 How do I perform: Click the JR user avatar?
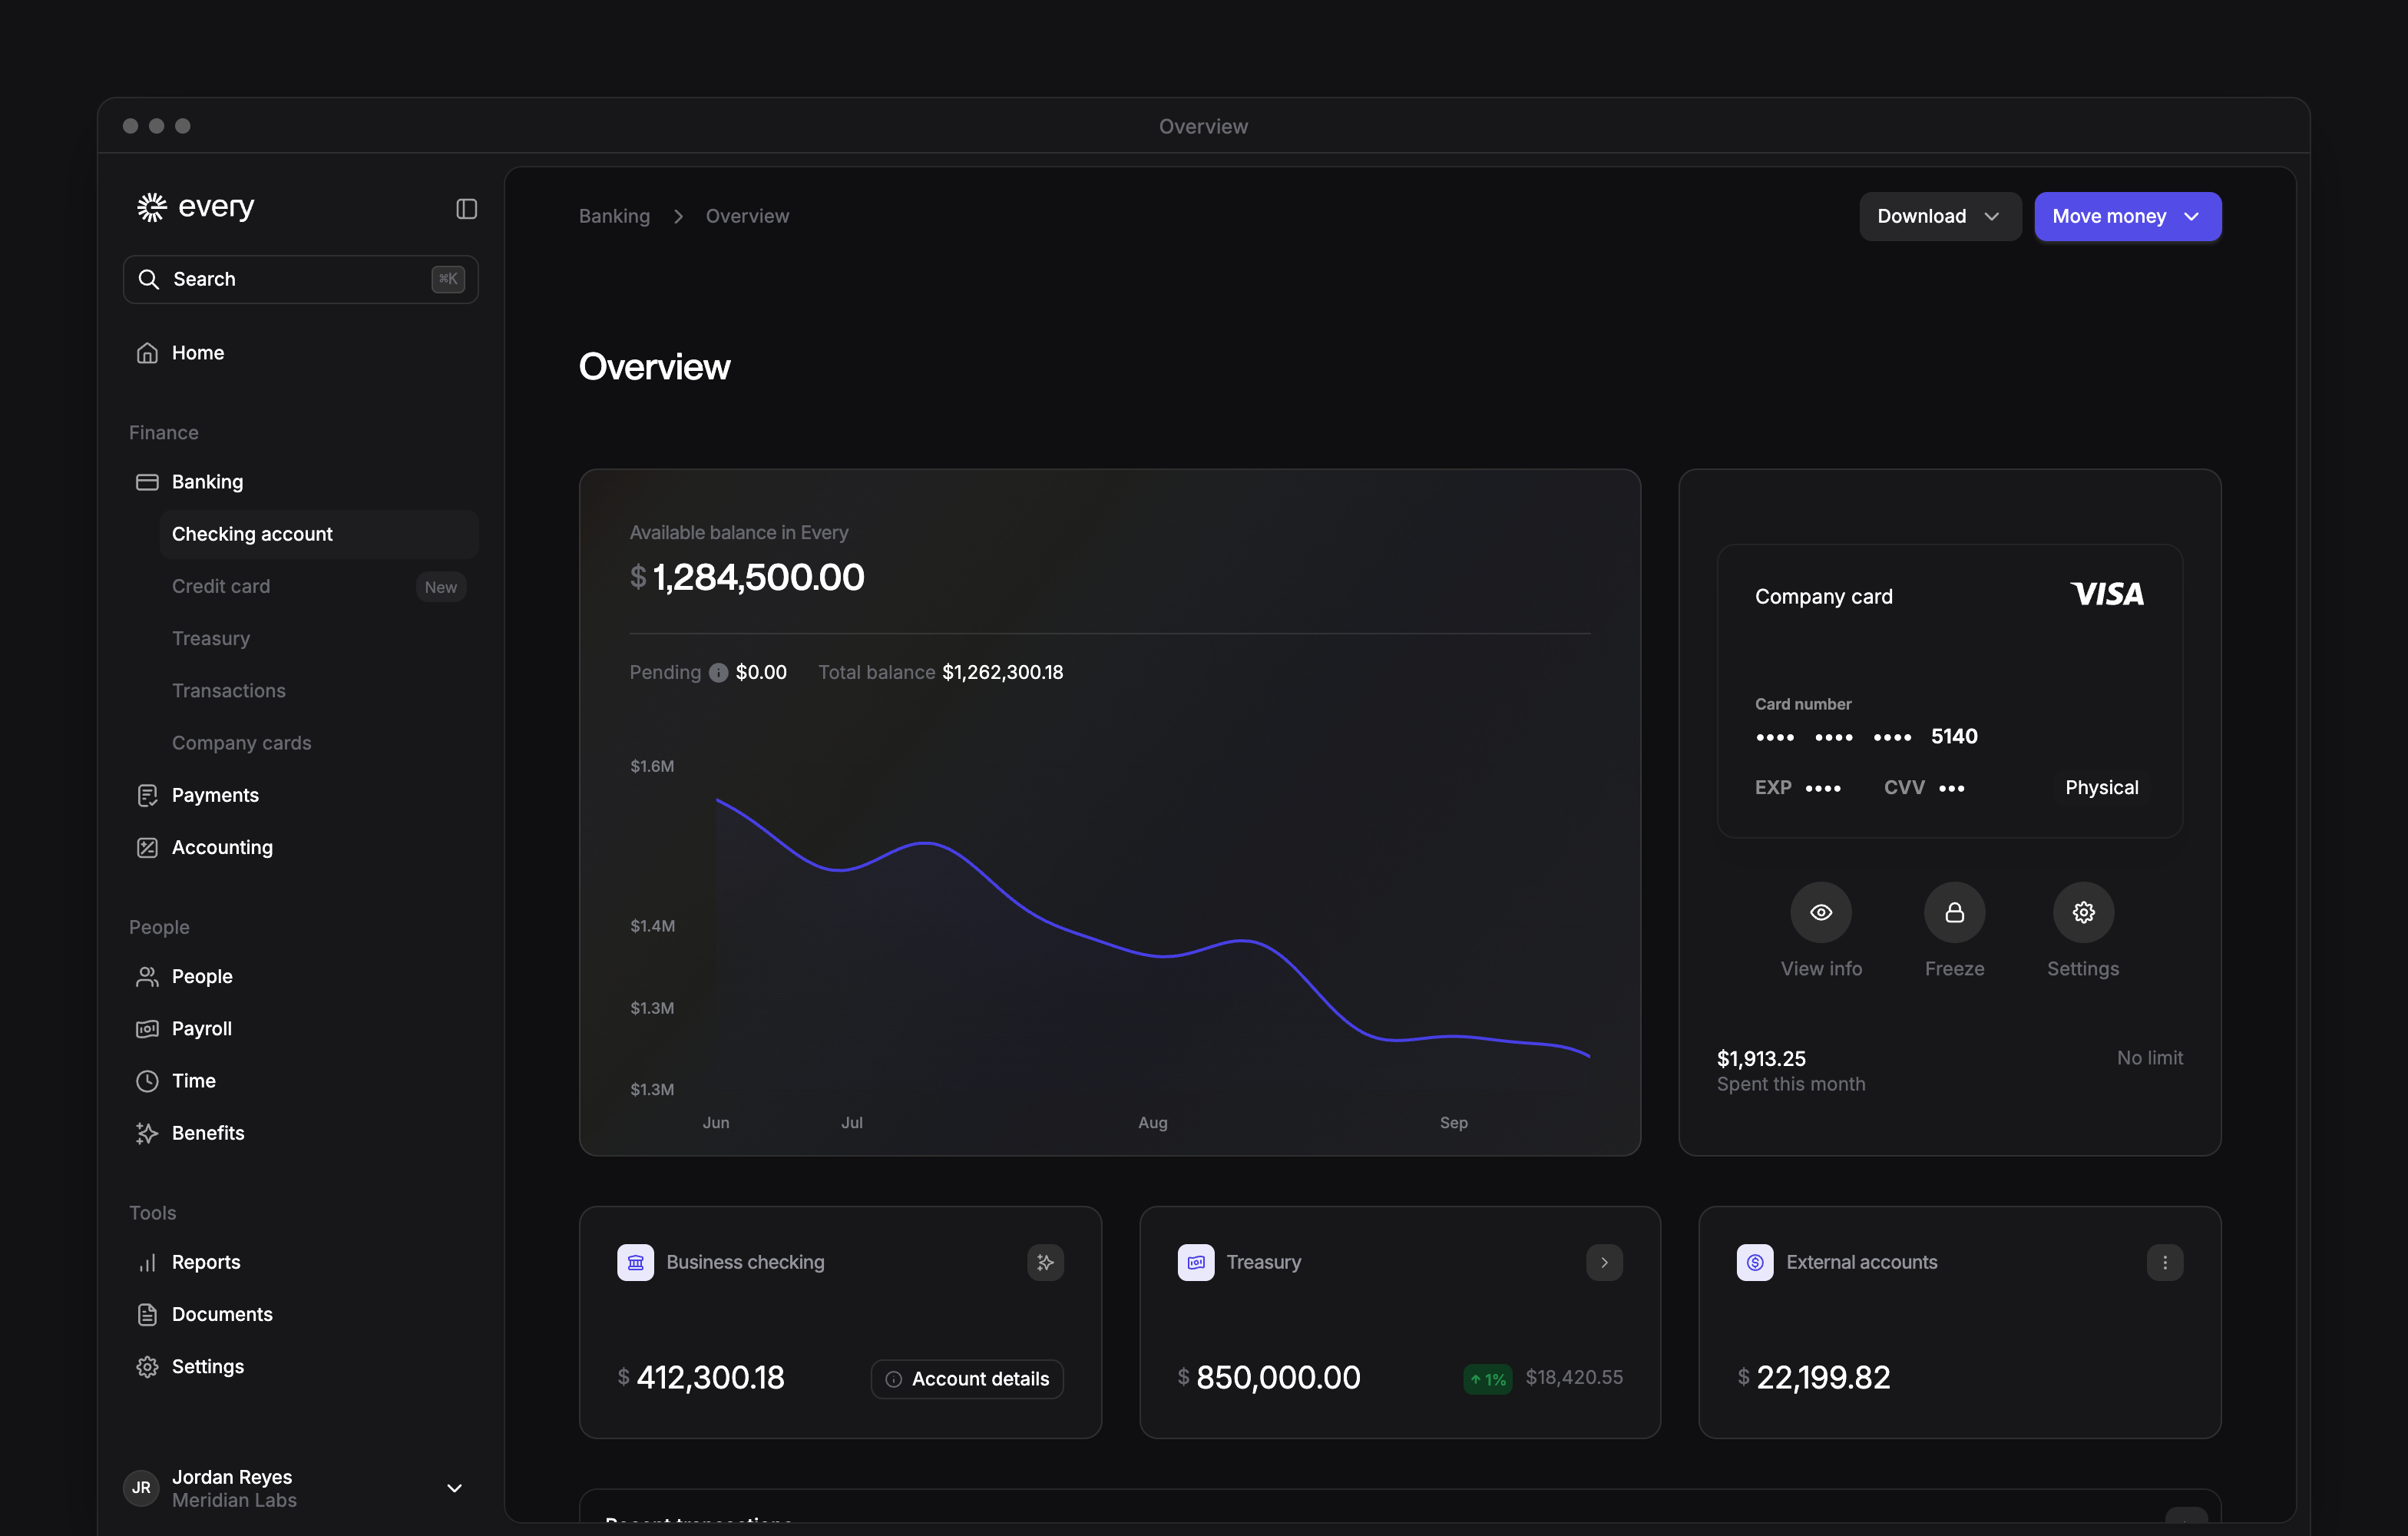[142, 1488]
